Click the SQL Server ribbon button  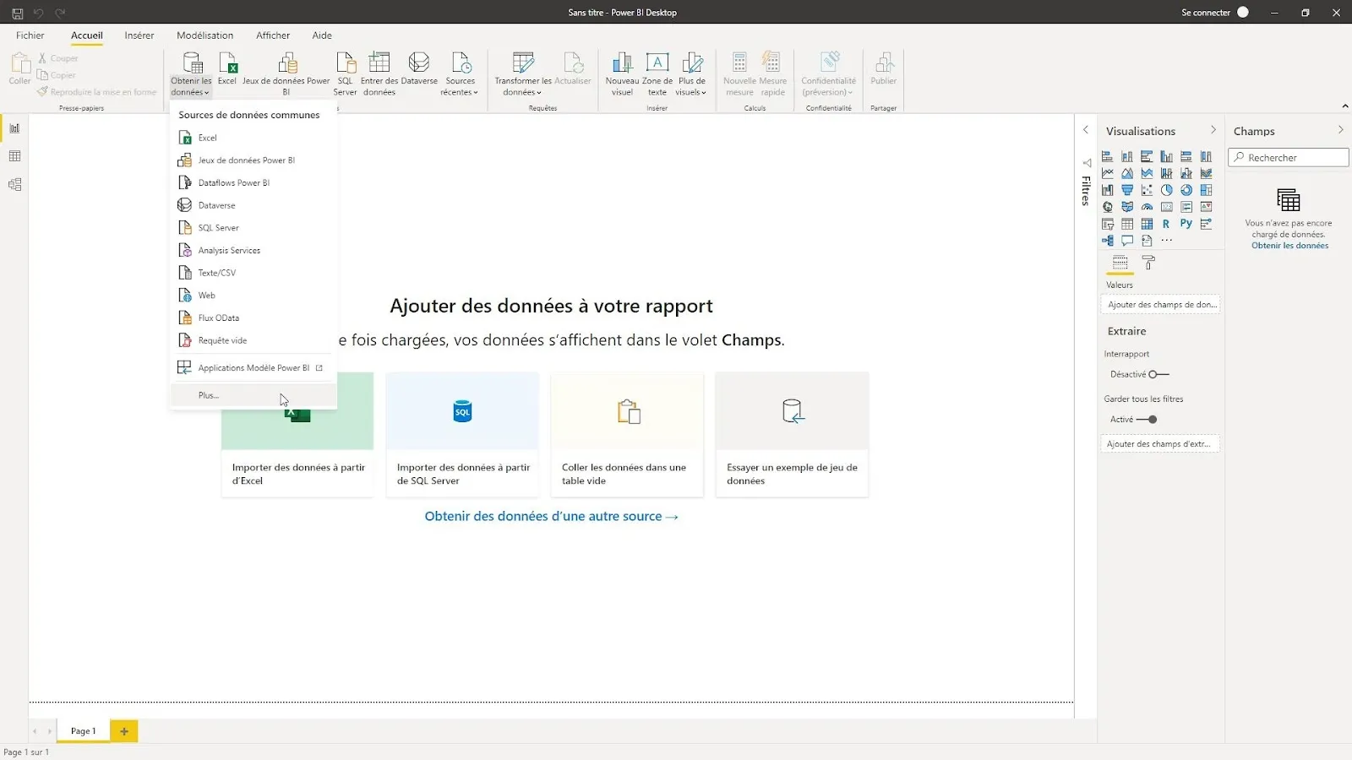[x=345, y=74]
